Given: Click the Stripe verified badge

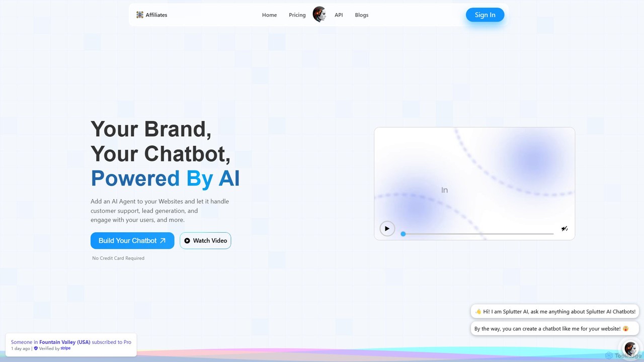Looking at the screenshot, I should tap(52, 348).
